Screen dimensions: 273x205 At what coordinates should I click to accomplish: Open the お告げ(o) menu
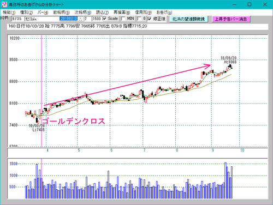pos(164,13)
